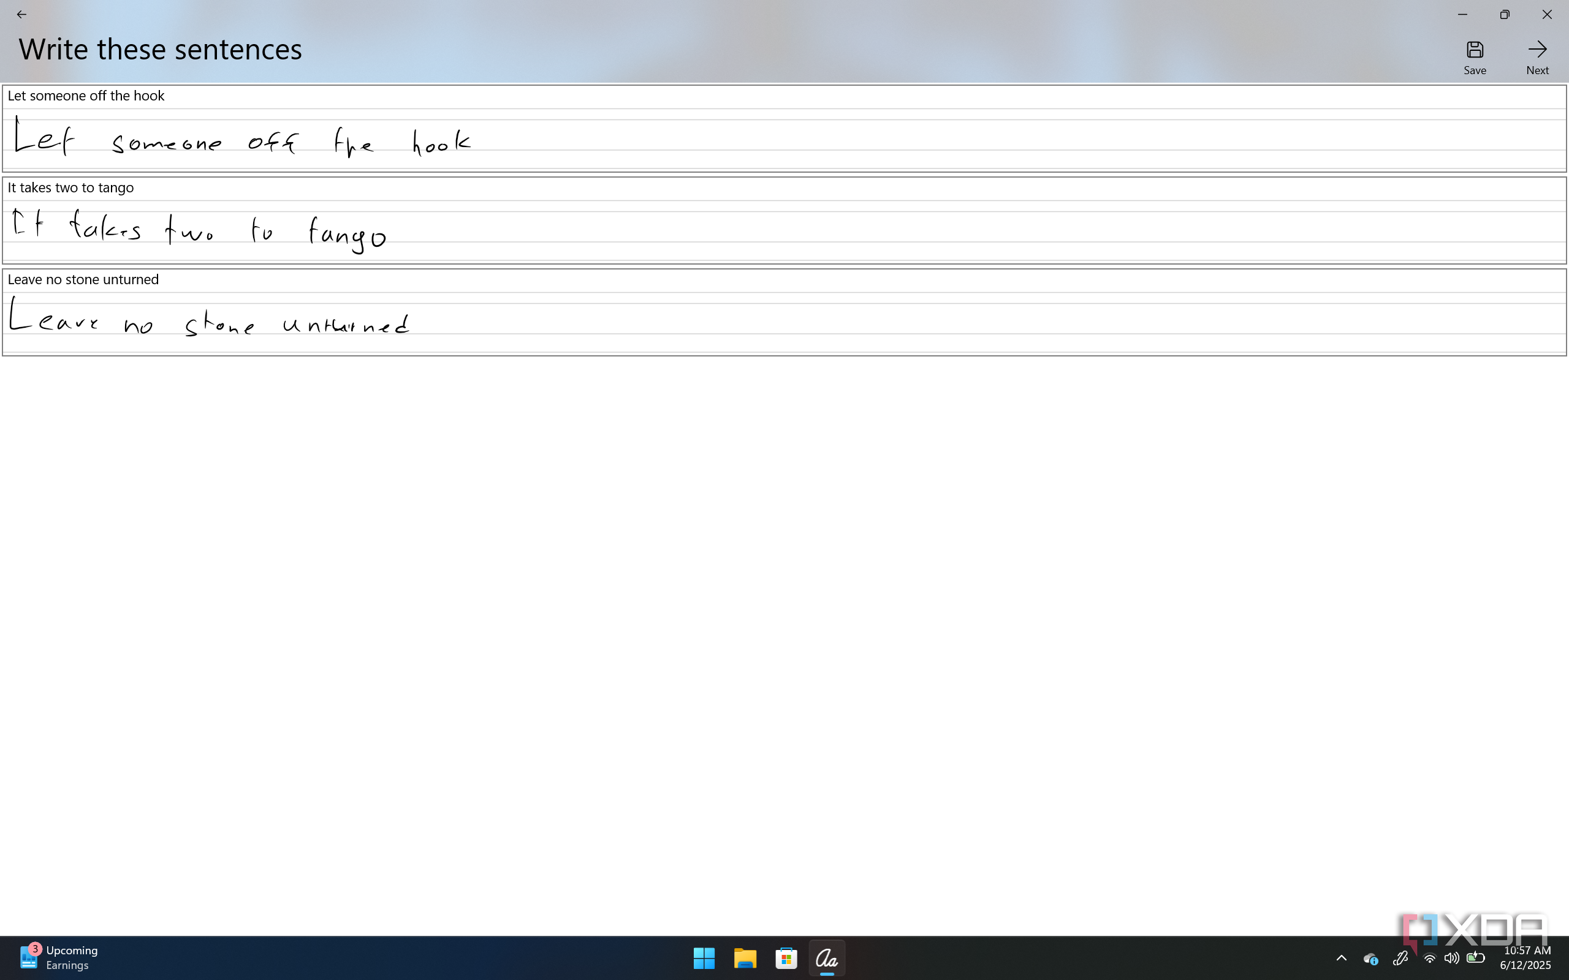Expand the hidden system tray icons chevron

tap(1342, 958)
